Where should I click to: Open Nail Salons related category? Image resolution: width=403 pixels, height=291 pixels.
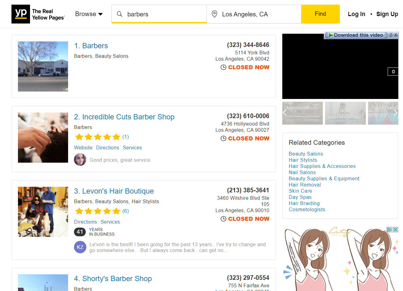(302, 172)
